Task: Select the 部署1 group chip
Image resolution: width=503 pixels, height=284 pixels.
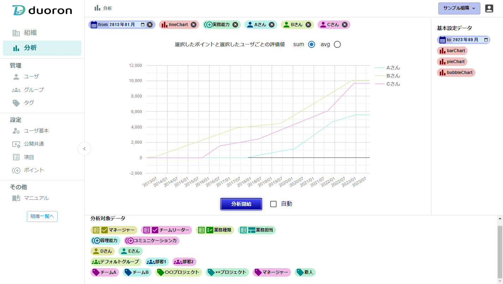Action: point(157,262)
